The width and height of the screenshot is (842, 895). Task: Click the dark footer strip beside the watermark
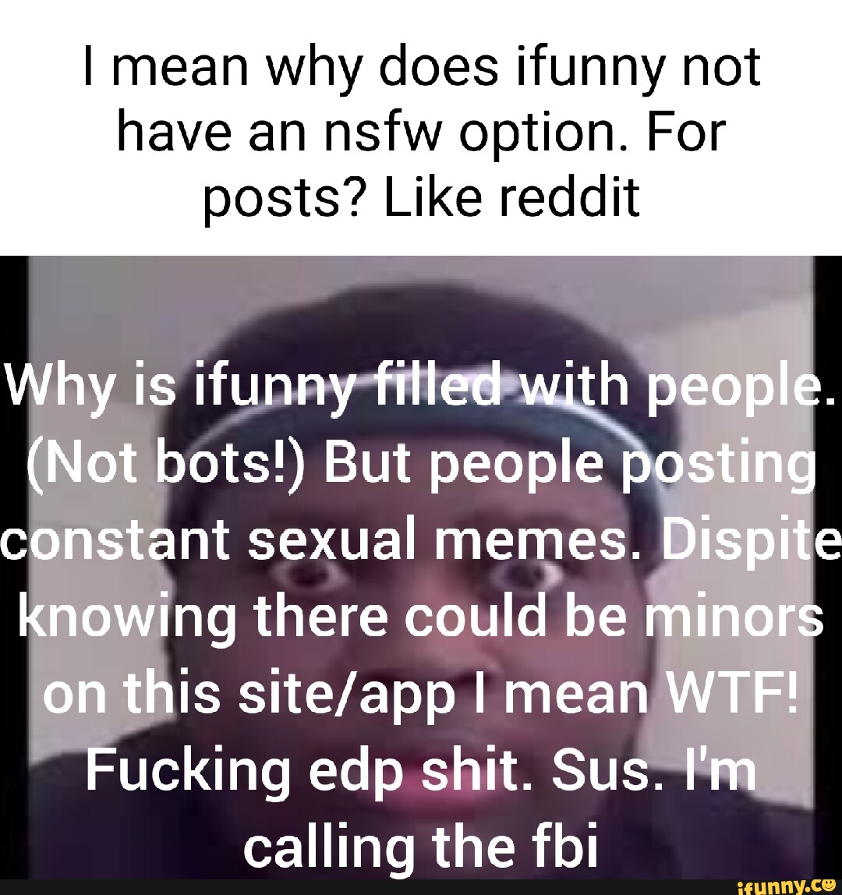coord(366,887)
